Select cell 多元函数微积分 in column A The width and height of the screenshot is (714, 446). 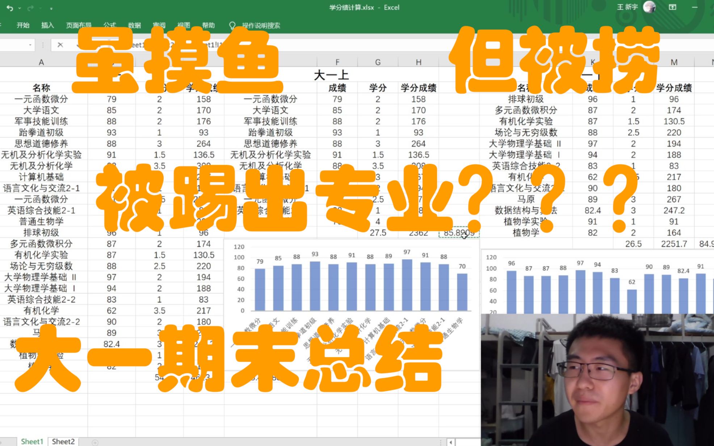point(41,244)
